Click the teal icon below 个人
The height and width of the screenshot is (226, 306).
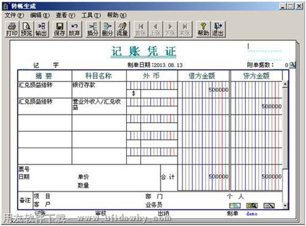[235, 206]
